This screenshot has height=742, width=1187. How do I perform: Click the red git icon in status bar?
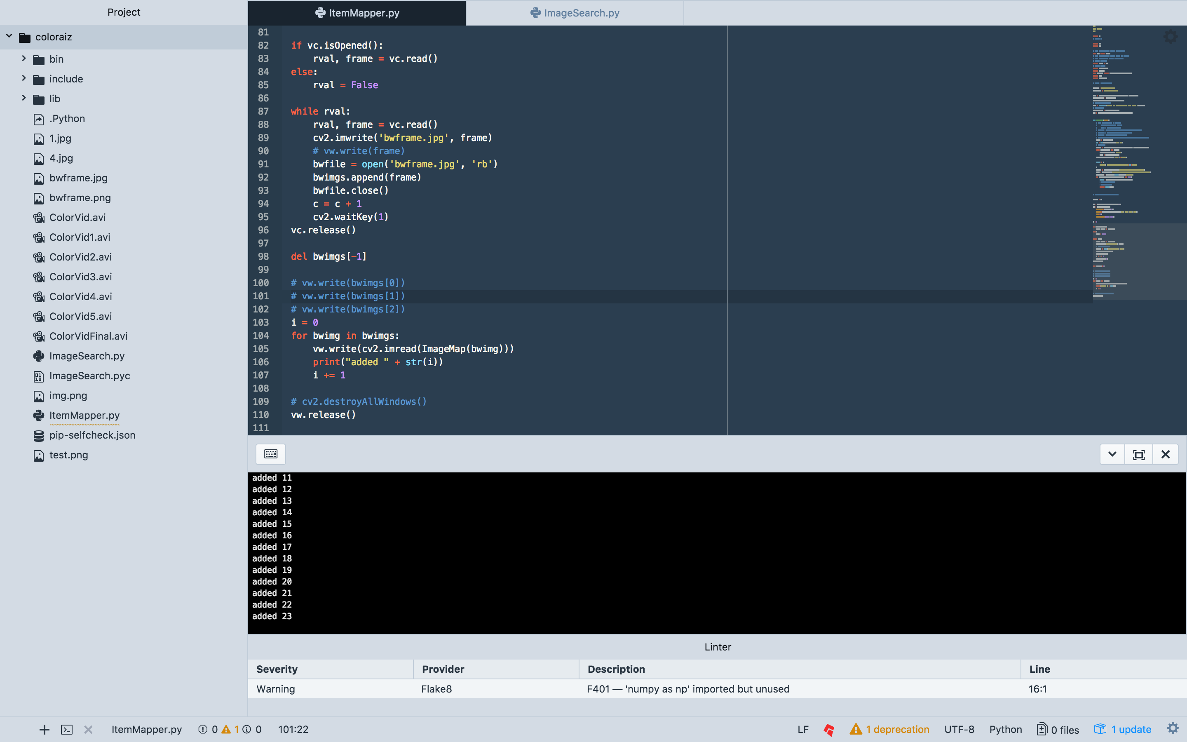point(829,729)
